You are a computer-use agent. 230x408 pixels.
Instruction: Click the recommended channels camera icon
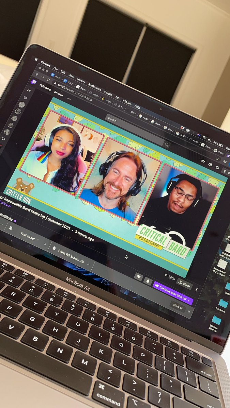[x=3, y=139]
